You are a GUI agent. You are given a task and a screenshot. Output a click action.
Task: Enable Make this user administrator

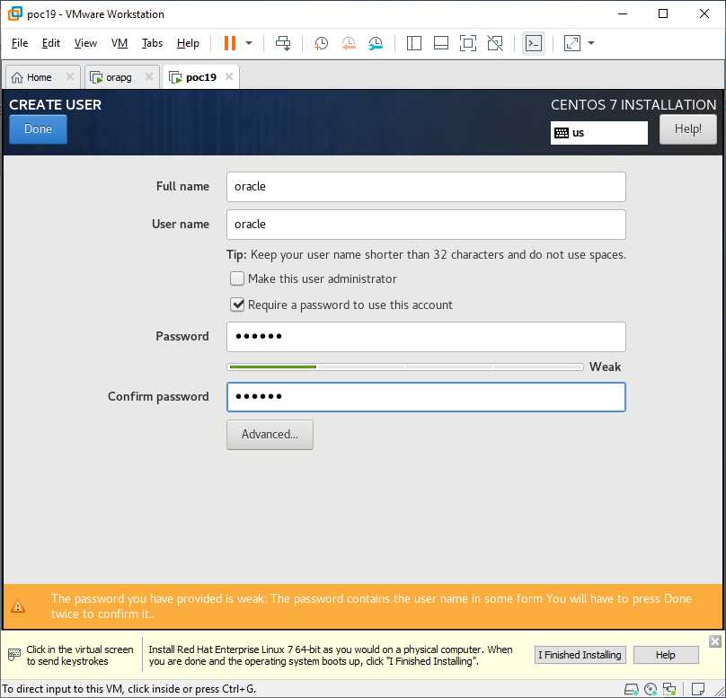(237, 278)
